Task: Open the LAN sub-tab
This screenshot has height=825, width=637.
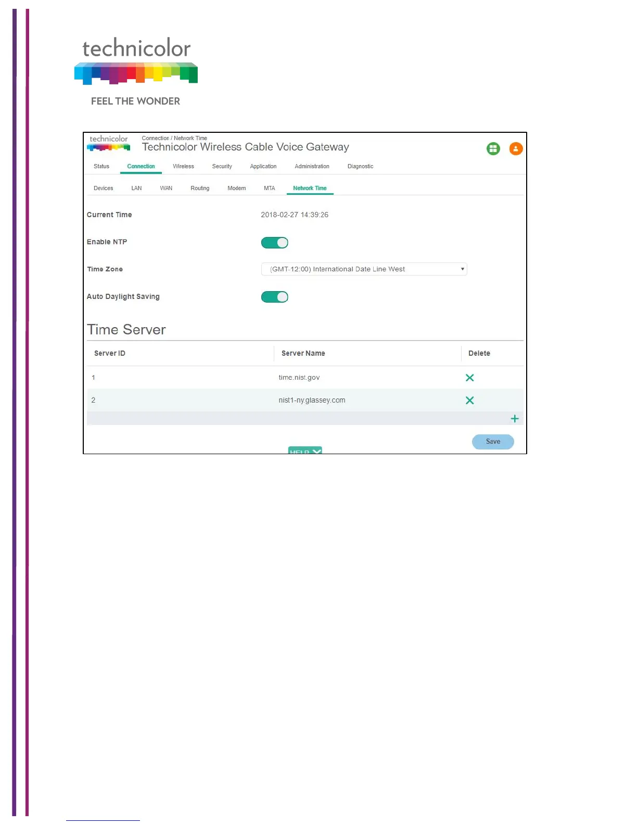Action: tap(136, 189)
